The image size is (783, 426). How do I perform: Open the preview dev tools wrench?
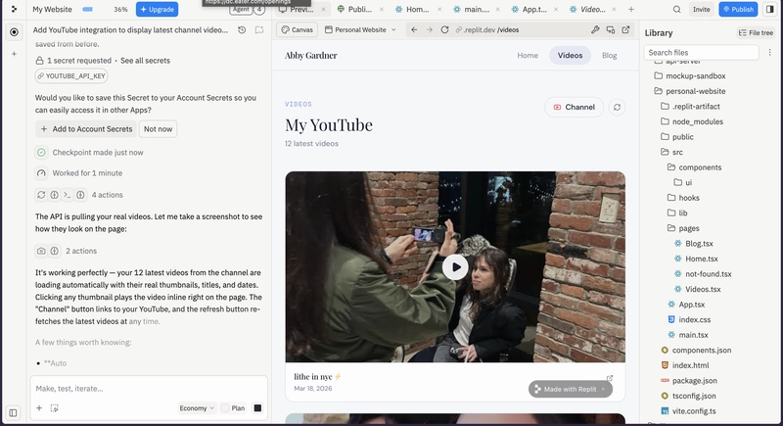click(595, 30)
